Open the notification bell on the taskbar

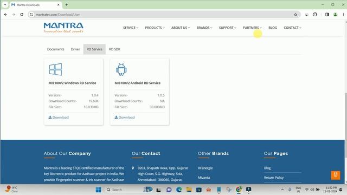tap(341, 190)
